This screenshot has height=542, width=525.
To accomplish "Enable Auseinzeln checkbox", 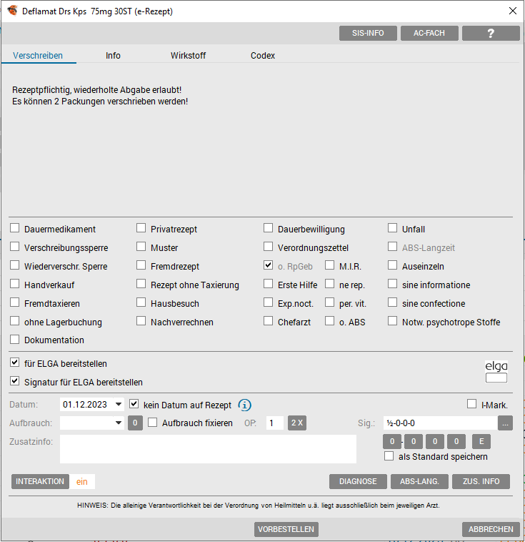I will point(392,265).
